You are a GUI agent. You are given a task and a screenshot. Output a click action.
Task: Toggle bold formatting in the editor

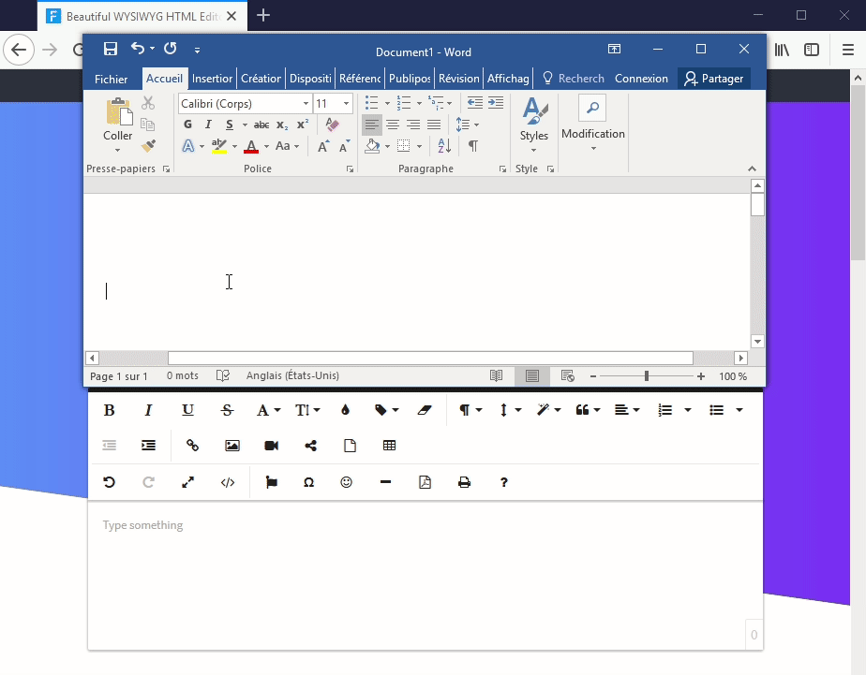(x=109, y=410)
